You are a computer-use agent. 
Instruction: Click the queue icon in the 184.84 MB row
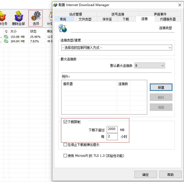click(x=6, y=41)
